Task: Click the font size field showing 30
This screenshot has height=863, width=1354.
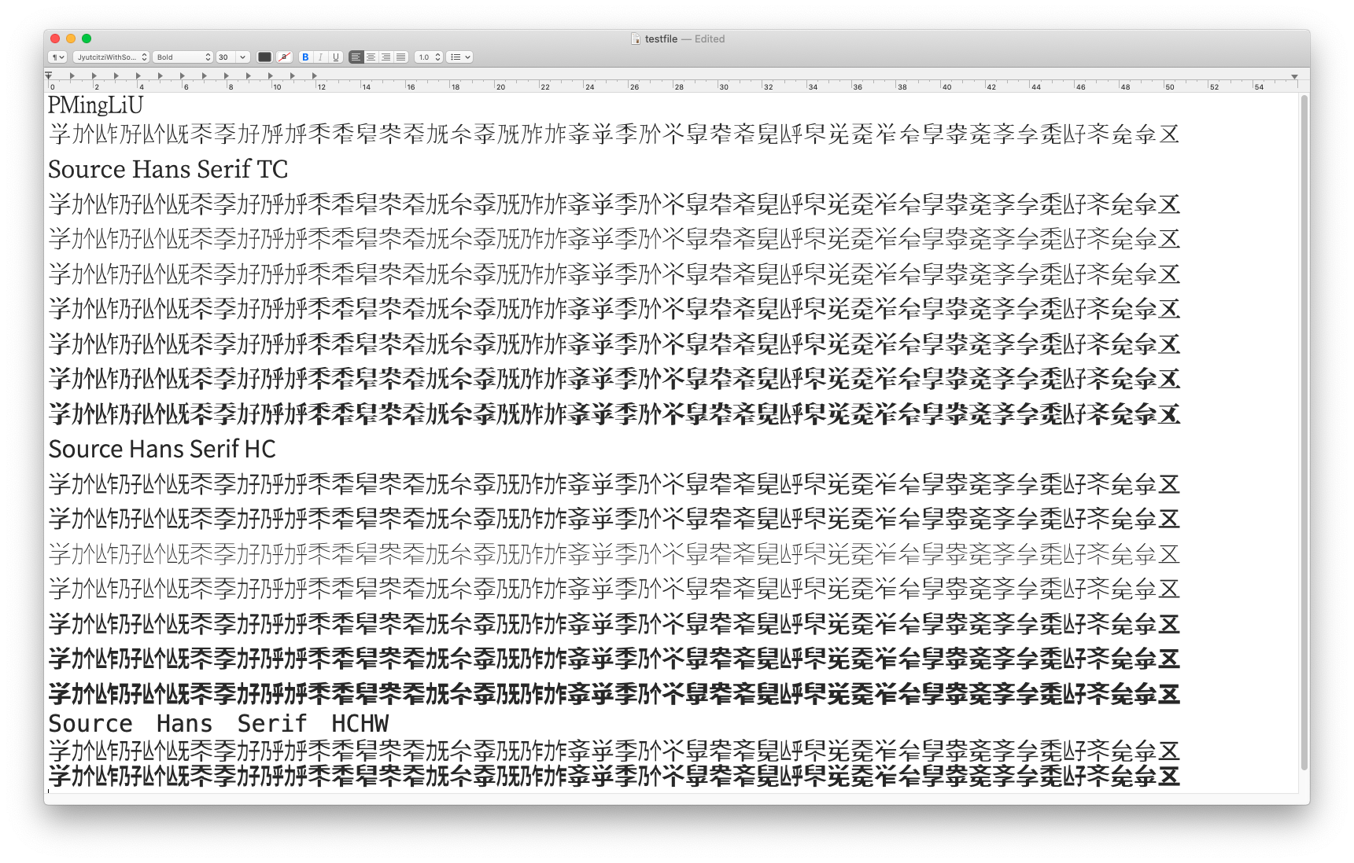Action: pos(226,57)
